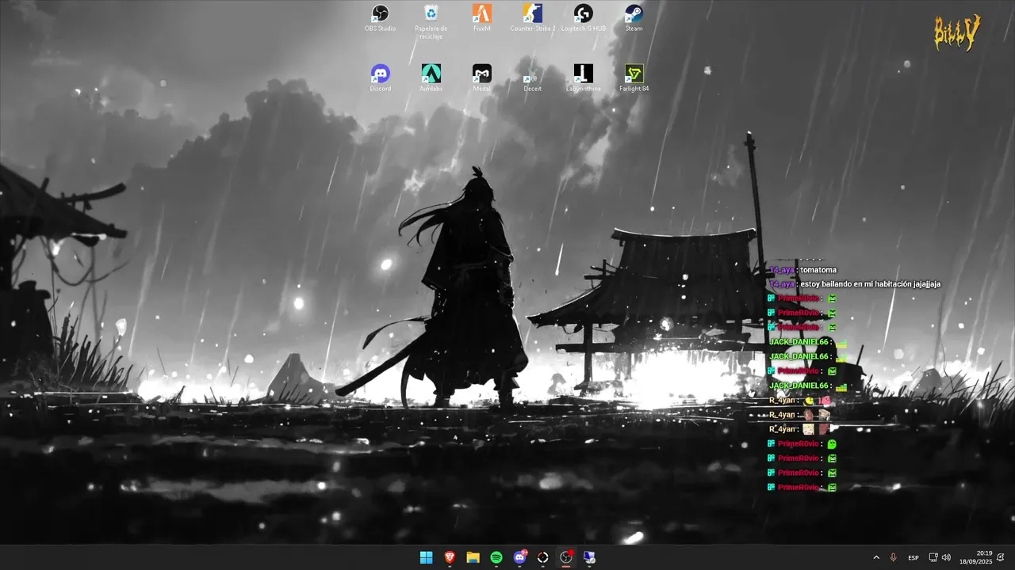Click the volume speaker tray icon
This screenshot has width=1015, height=570.
pyautogui.click(x=946, y=557)
